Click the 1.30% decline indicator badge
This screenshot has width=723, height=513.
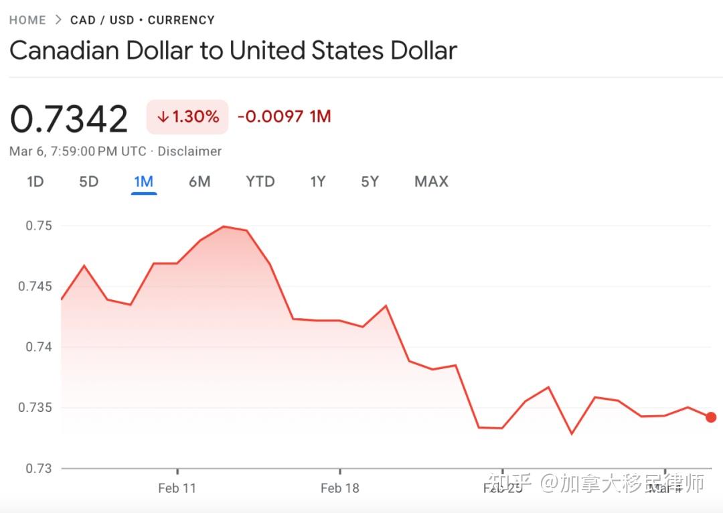[187, 116]
